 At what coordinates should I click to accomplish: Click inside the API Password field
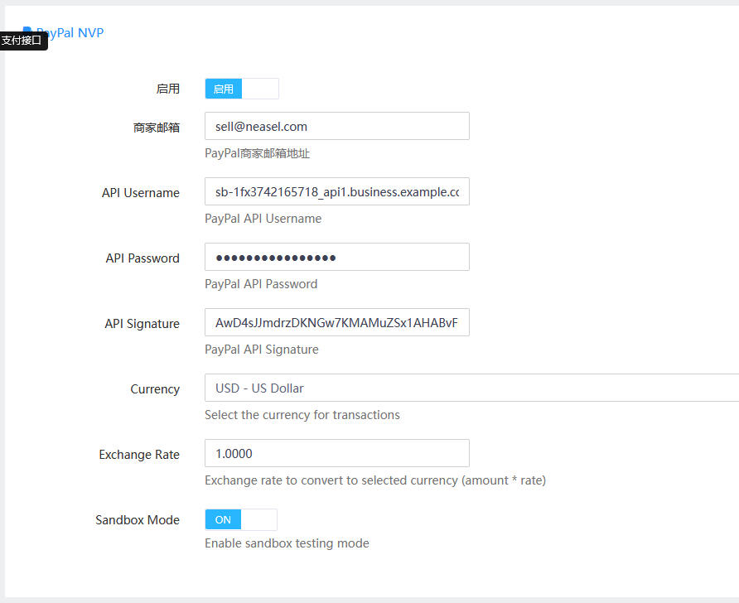pyautogui.click(x=336, y=257)
